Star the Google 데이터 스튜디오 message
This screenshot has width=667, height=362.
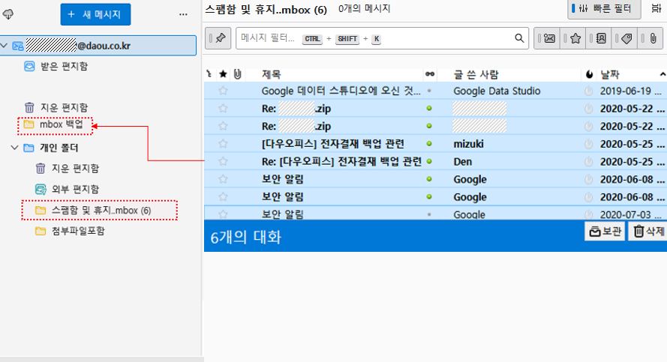click(x=223, y=91)
